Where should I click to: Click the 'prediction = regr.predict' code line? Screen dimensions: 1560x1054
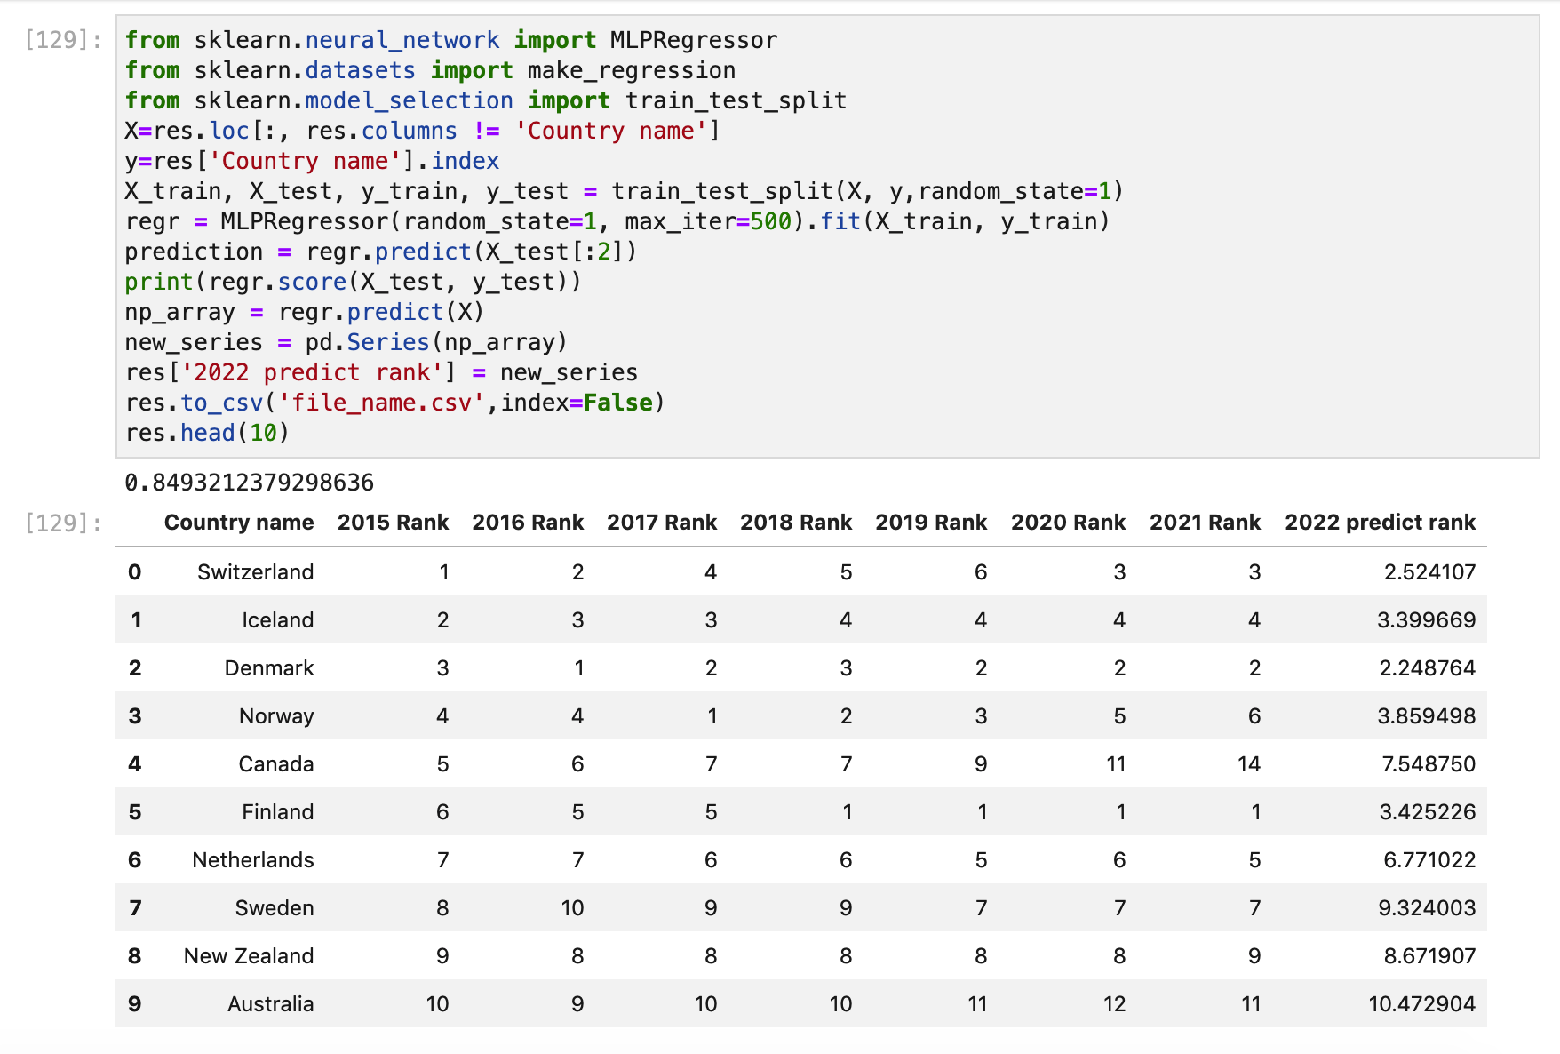point(381,252)
